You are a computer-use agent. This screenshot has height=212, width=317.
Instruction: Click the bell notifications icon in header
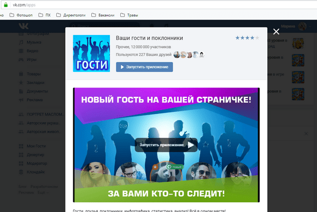pos(151,26)
